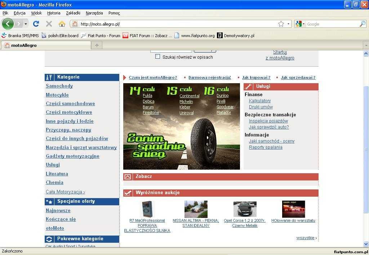Open Opel Corsa auction thumbnail
369x255 pixels.
coord(245,209)
